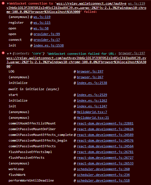
Task: Open the scheduler.development.js:260 link
Action: click(x=103, y=169)
